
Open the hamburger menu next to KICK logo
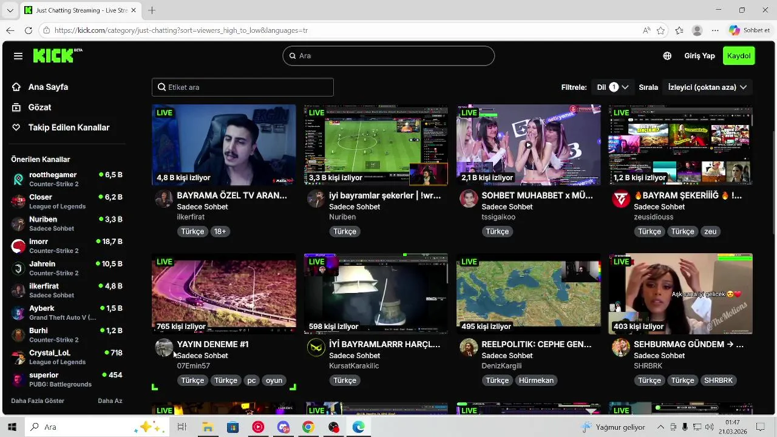18,56
